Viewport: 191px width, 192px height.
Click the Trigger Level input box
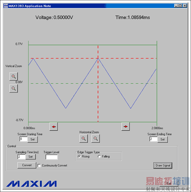51,157
